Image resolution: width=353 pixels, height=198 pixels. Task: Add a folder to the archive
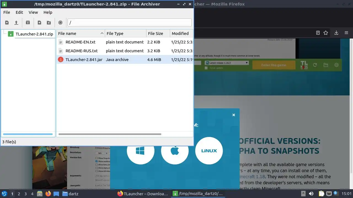point(49,23)
